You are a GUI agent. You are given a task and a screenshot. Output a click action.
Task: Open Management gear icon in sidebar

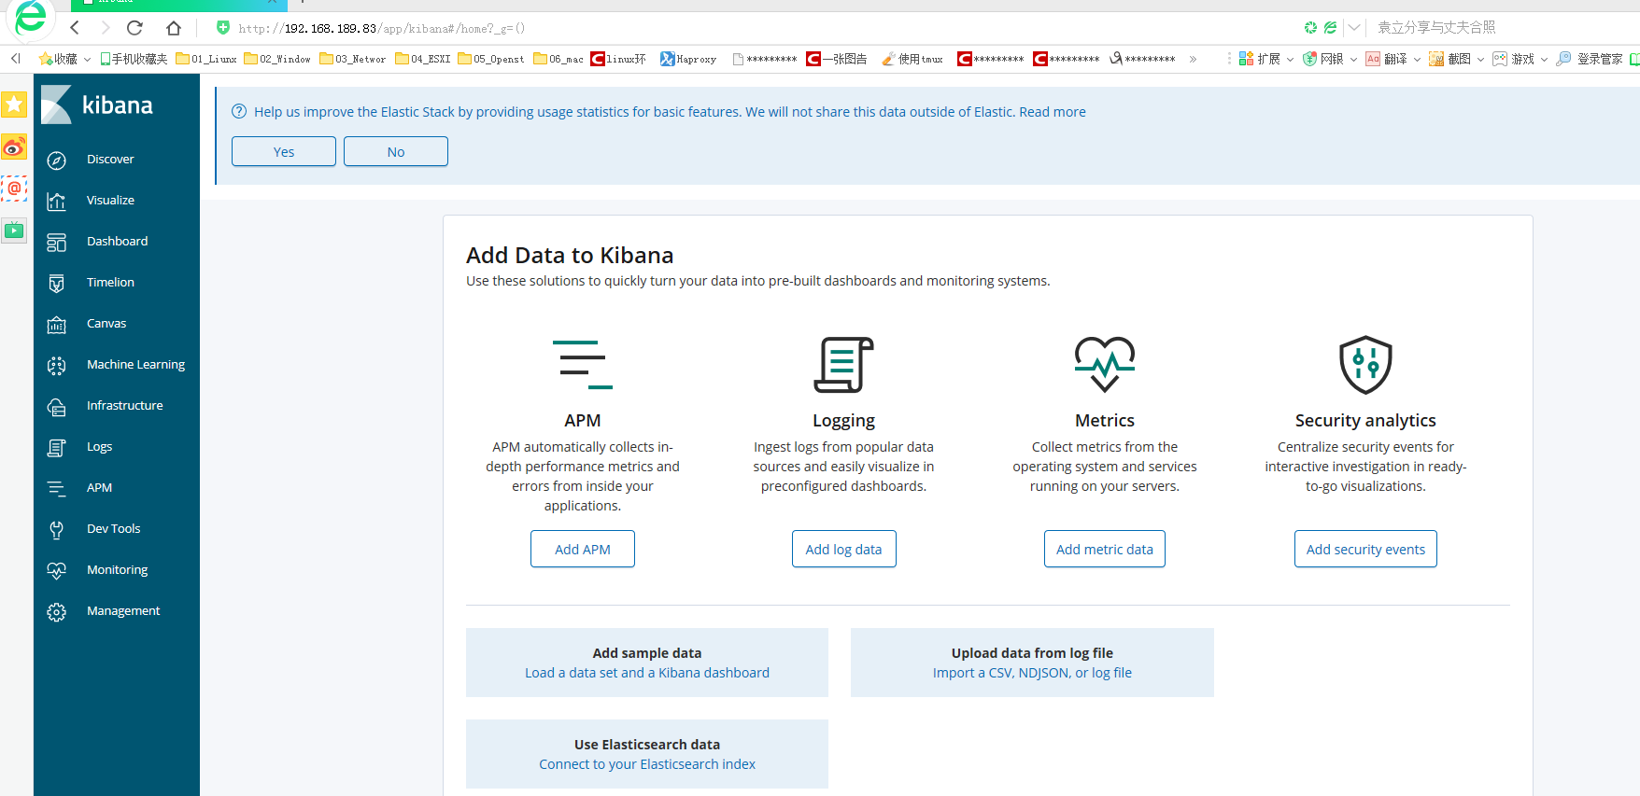pos(57,612)
